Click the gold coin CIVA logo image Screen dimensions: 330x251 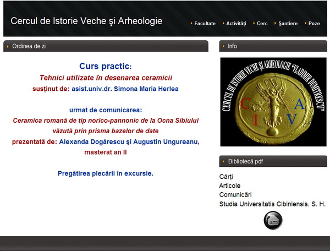[x=273, y=102]
